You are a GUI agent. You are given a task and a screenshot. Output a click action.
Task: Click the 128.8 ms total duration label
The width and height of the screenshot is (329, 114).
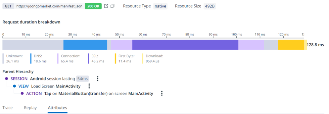pyautogui.click(x=315, y=45)
